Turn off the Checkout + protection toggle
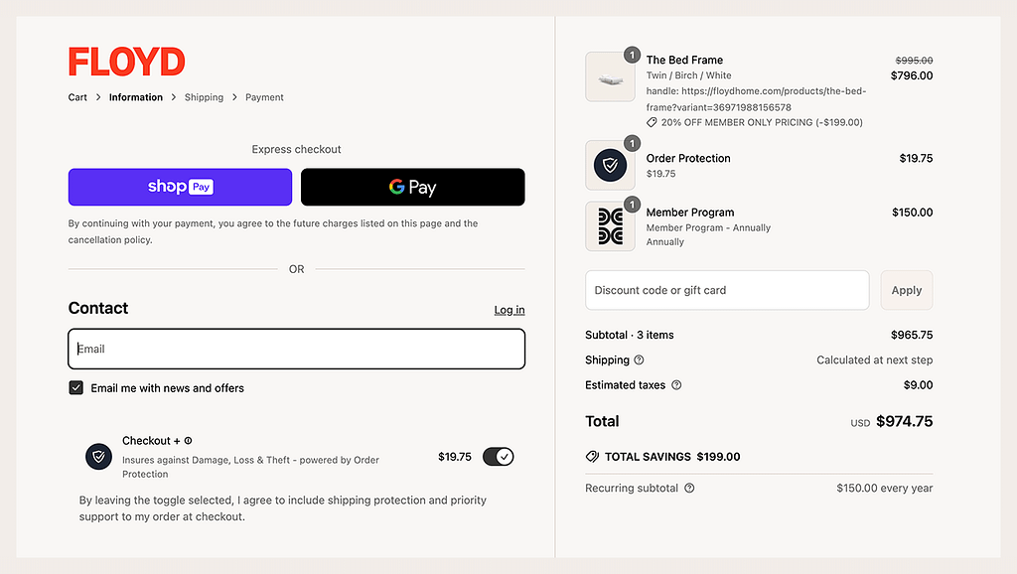Image resolution: width=1017 pixels, height=574 pixels. [499, 457]
